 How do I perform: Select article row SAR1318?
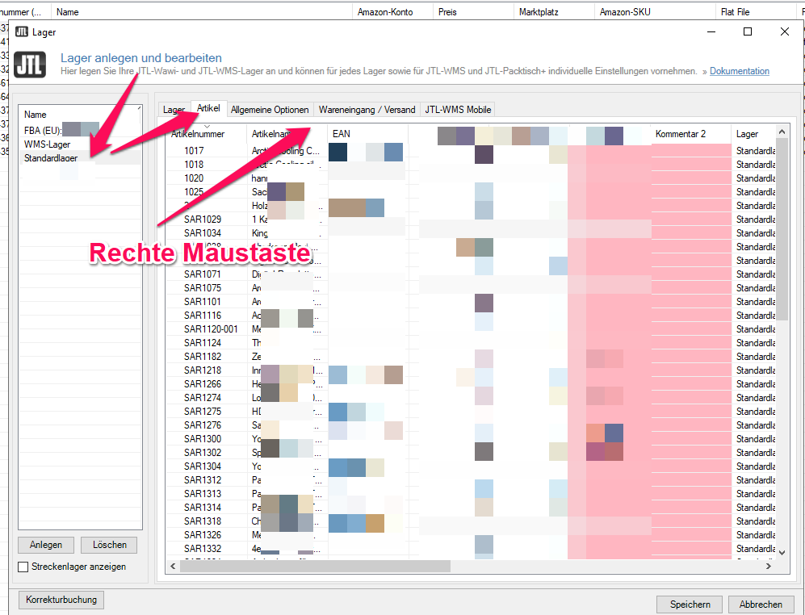coord(470,521)
